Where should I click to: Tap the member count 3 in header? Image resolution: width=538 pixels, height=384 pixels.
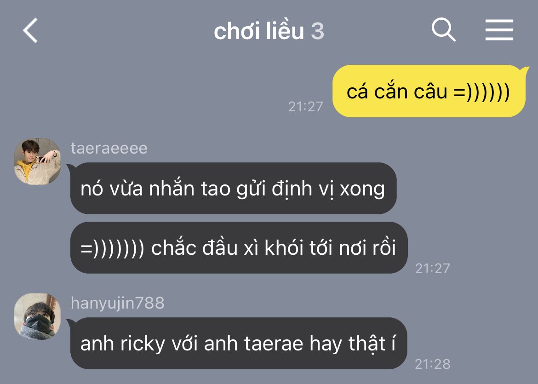coord(317,31)
